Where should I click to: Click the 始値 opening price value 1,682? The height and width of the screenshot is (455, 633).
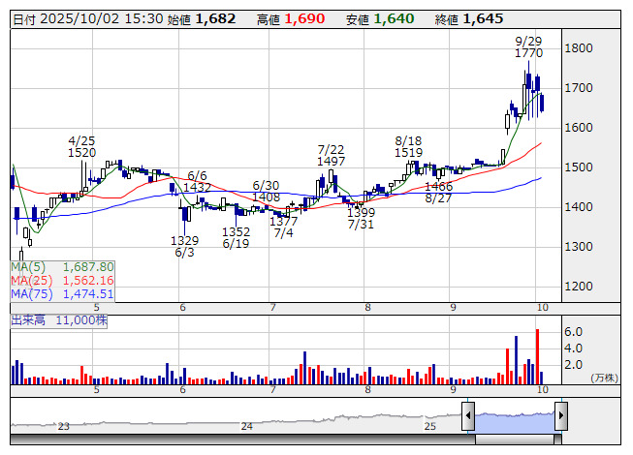coord(214,18)
